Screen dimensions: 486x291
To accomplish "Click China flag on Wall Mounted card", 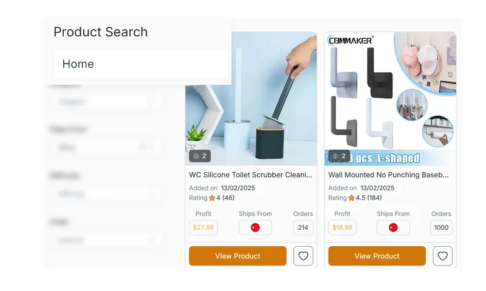I will coord(393,227).
